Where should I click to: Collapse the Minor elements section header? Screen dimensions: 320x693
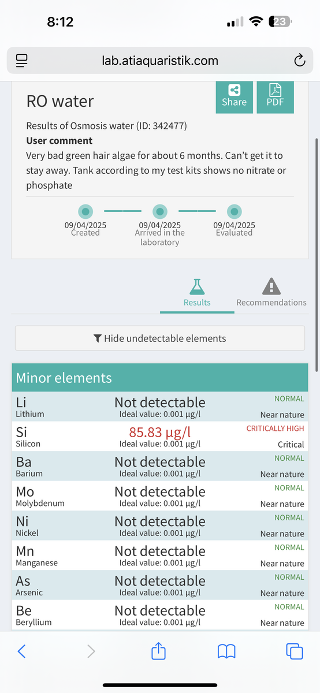point(160,378)
